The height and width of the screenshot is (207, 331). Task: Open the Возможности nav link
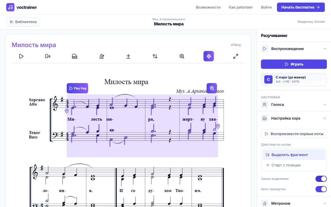[x=208, y=7]
